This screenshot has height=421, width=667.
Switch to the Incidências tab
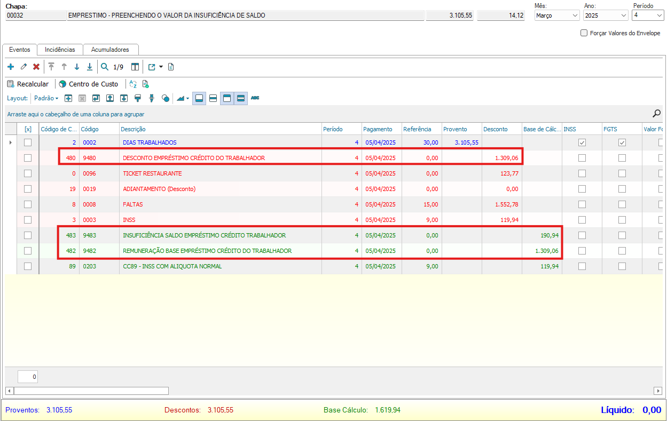[x=60, y=50]
